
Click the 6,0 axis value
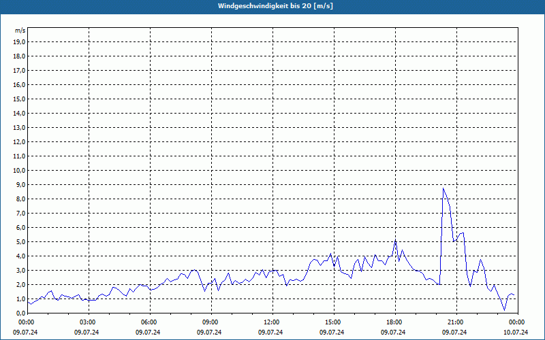pos(20,227)
